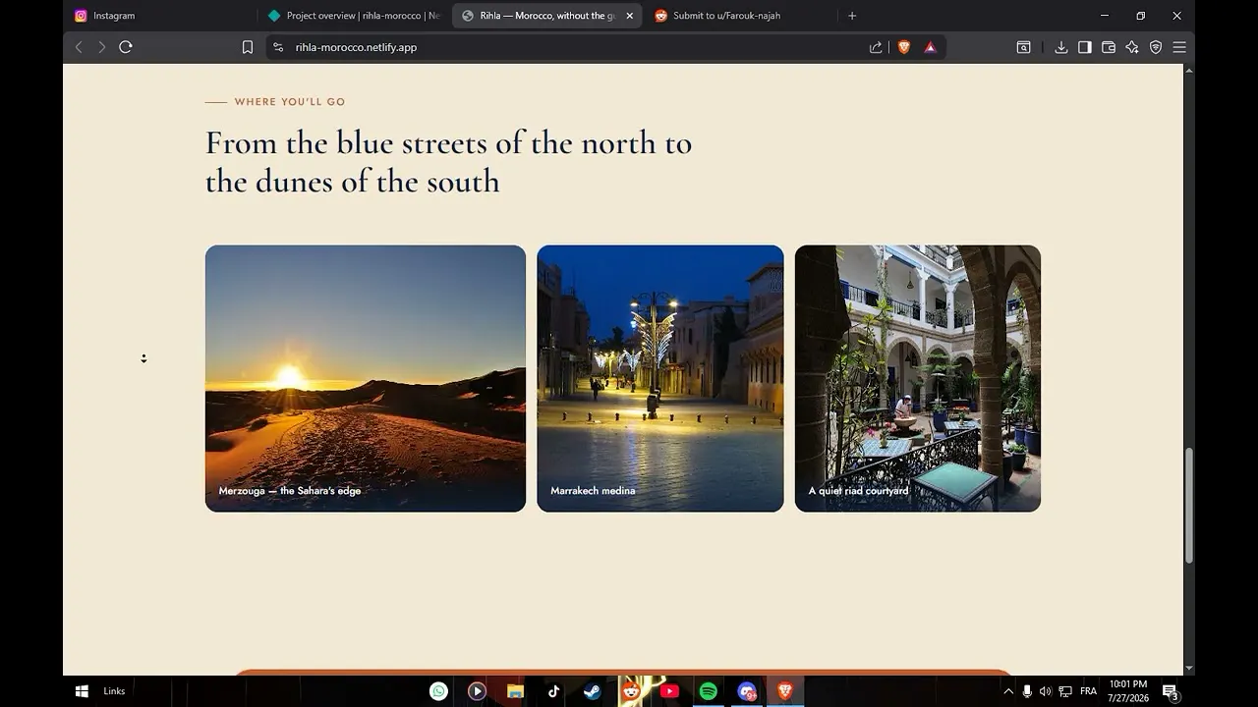Bookmark this page with the bookmark icon
The height and width of the screenshot is (707, 1258).
pos(248,47)
